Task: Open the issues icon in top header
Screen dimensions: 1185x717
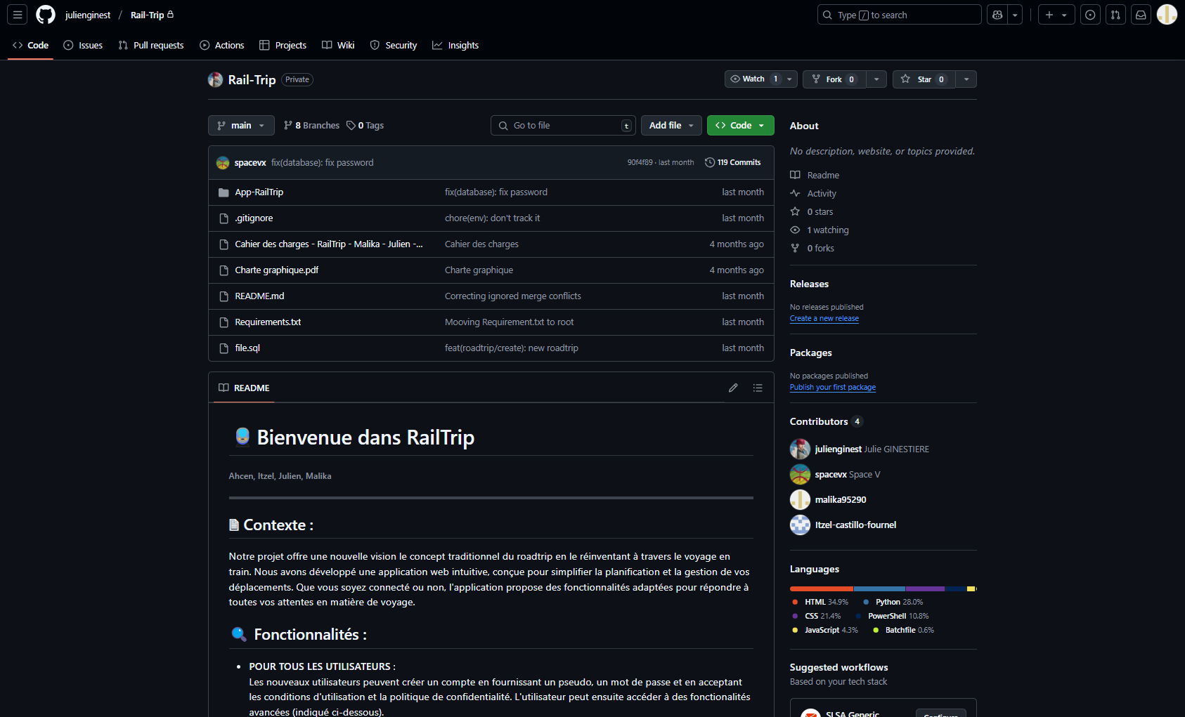Action: click(1090, 15)
